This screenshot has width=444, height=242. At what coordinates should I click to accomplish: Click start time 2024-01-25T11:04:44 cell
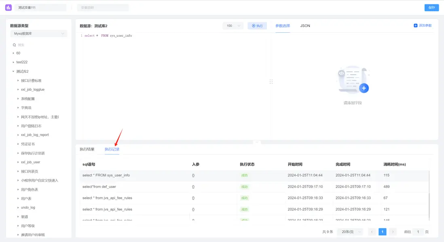305,175
